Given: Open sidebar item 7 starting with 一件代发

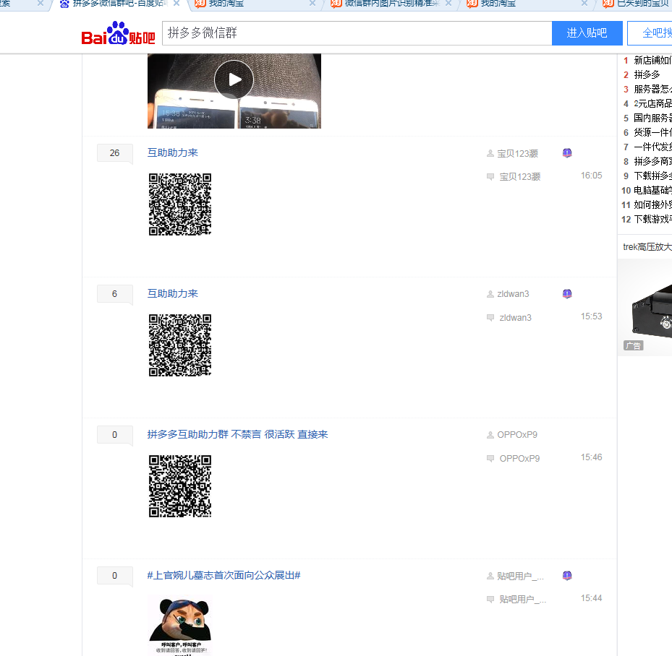Looking at the screenshot, I should click(x=652, y=147).
